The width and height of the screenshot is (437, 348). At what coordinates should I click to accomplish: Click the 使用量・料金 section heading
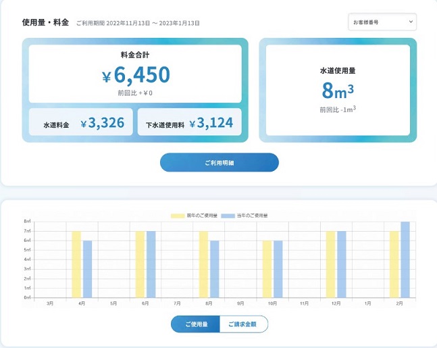[x=45, y=22]
